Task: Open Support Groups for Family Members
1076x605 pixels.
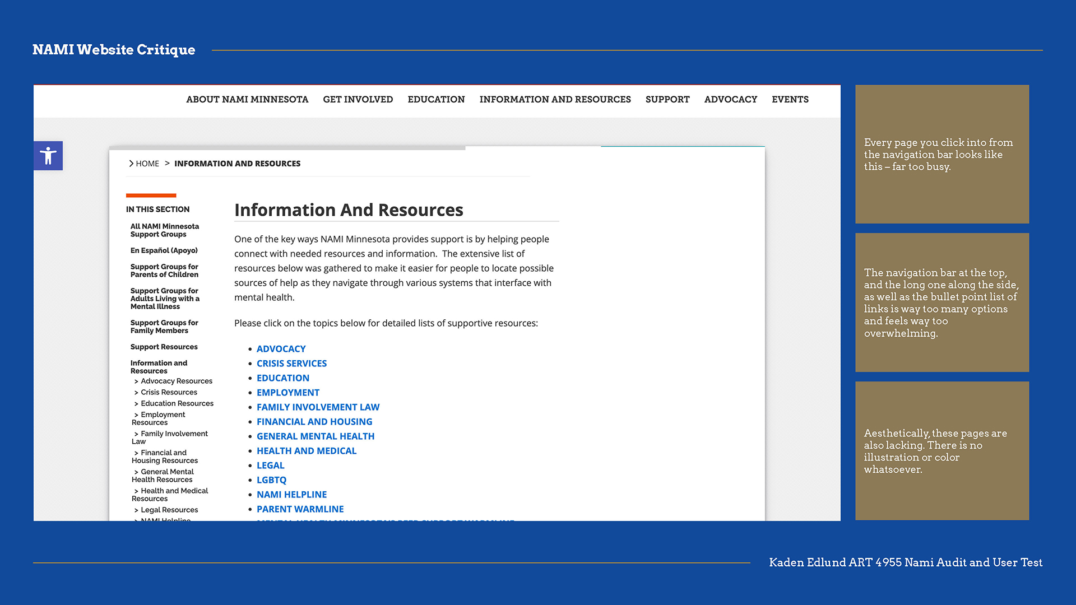Action: point(164,327)
